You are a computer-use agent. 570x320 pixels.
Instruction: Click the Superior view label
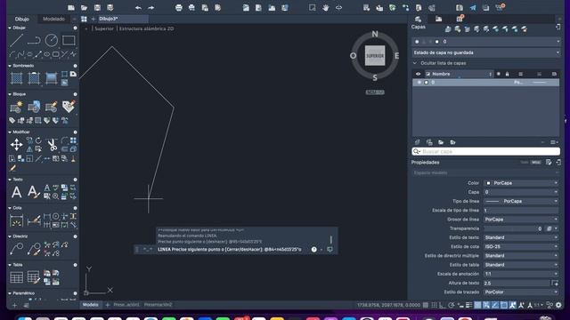point(104,28)
